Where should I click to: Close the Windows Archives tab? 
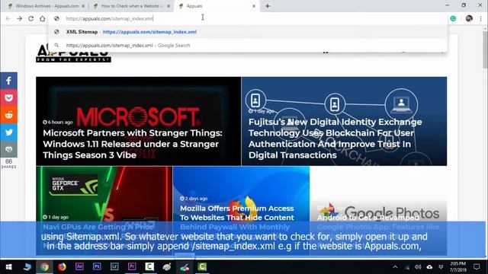(x=83, y=6)
